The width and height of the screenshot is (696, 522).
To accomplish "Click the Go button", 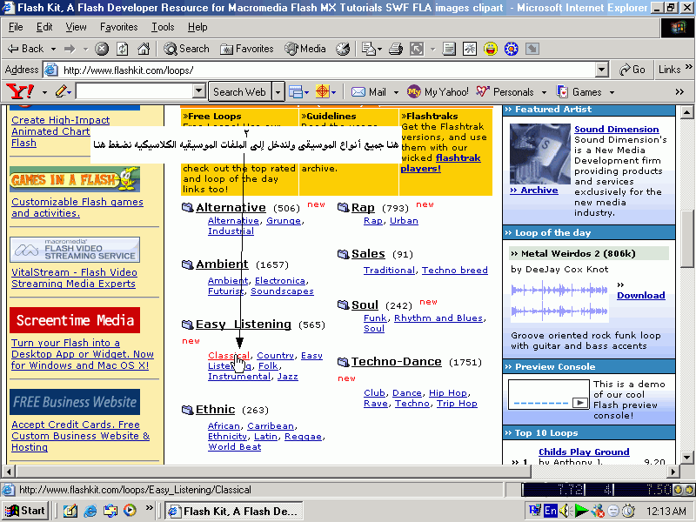I will click(632, 70).
